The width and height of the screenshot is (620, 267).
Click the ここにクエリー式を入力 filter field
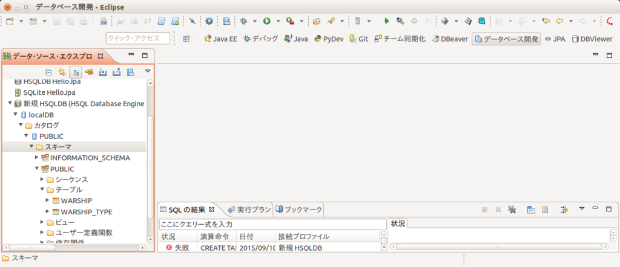[272, 224]
